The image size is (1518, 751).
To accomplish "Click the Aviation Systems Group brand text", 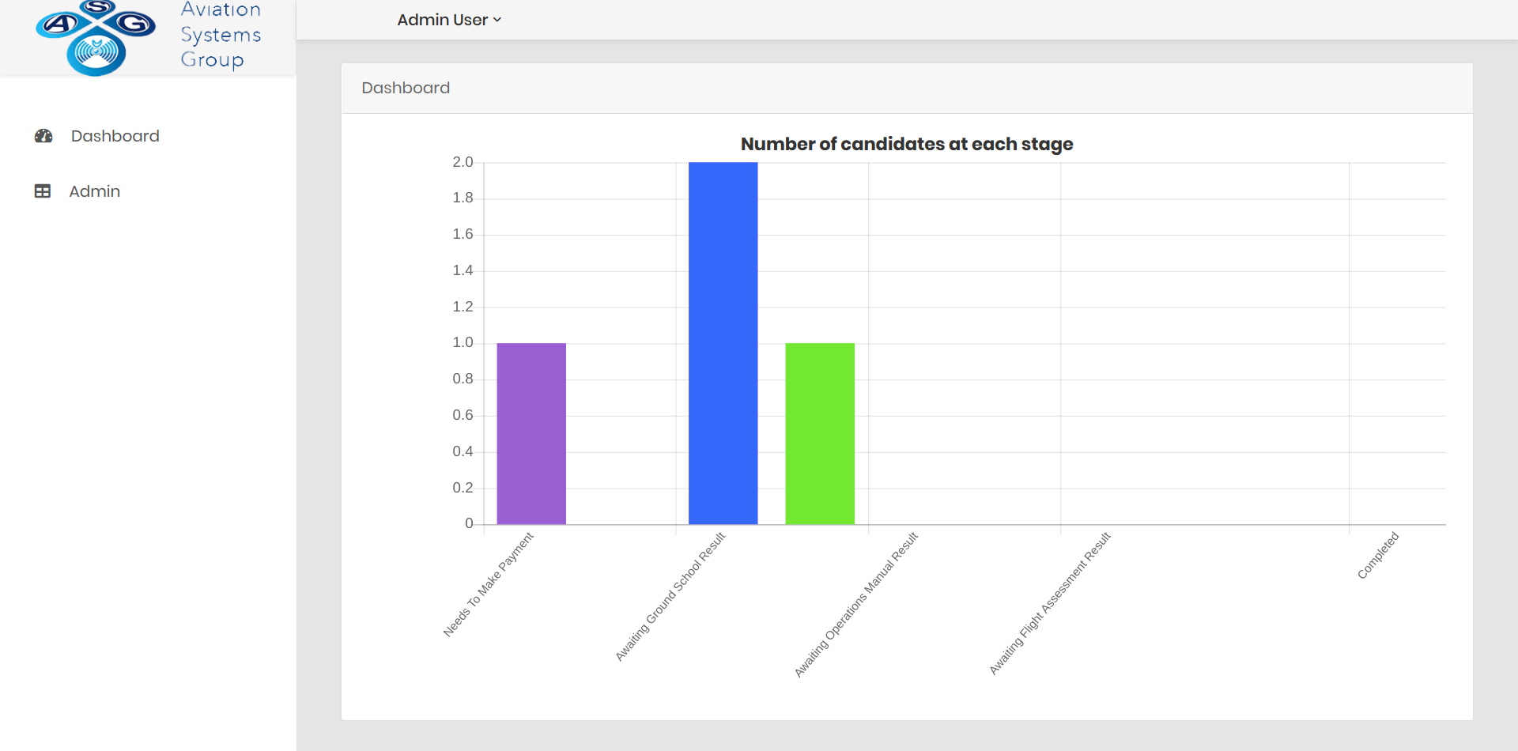I will coord(221,36).
